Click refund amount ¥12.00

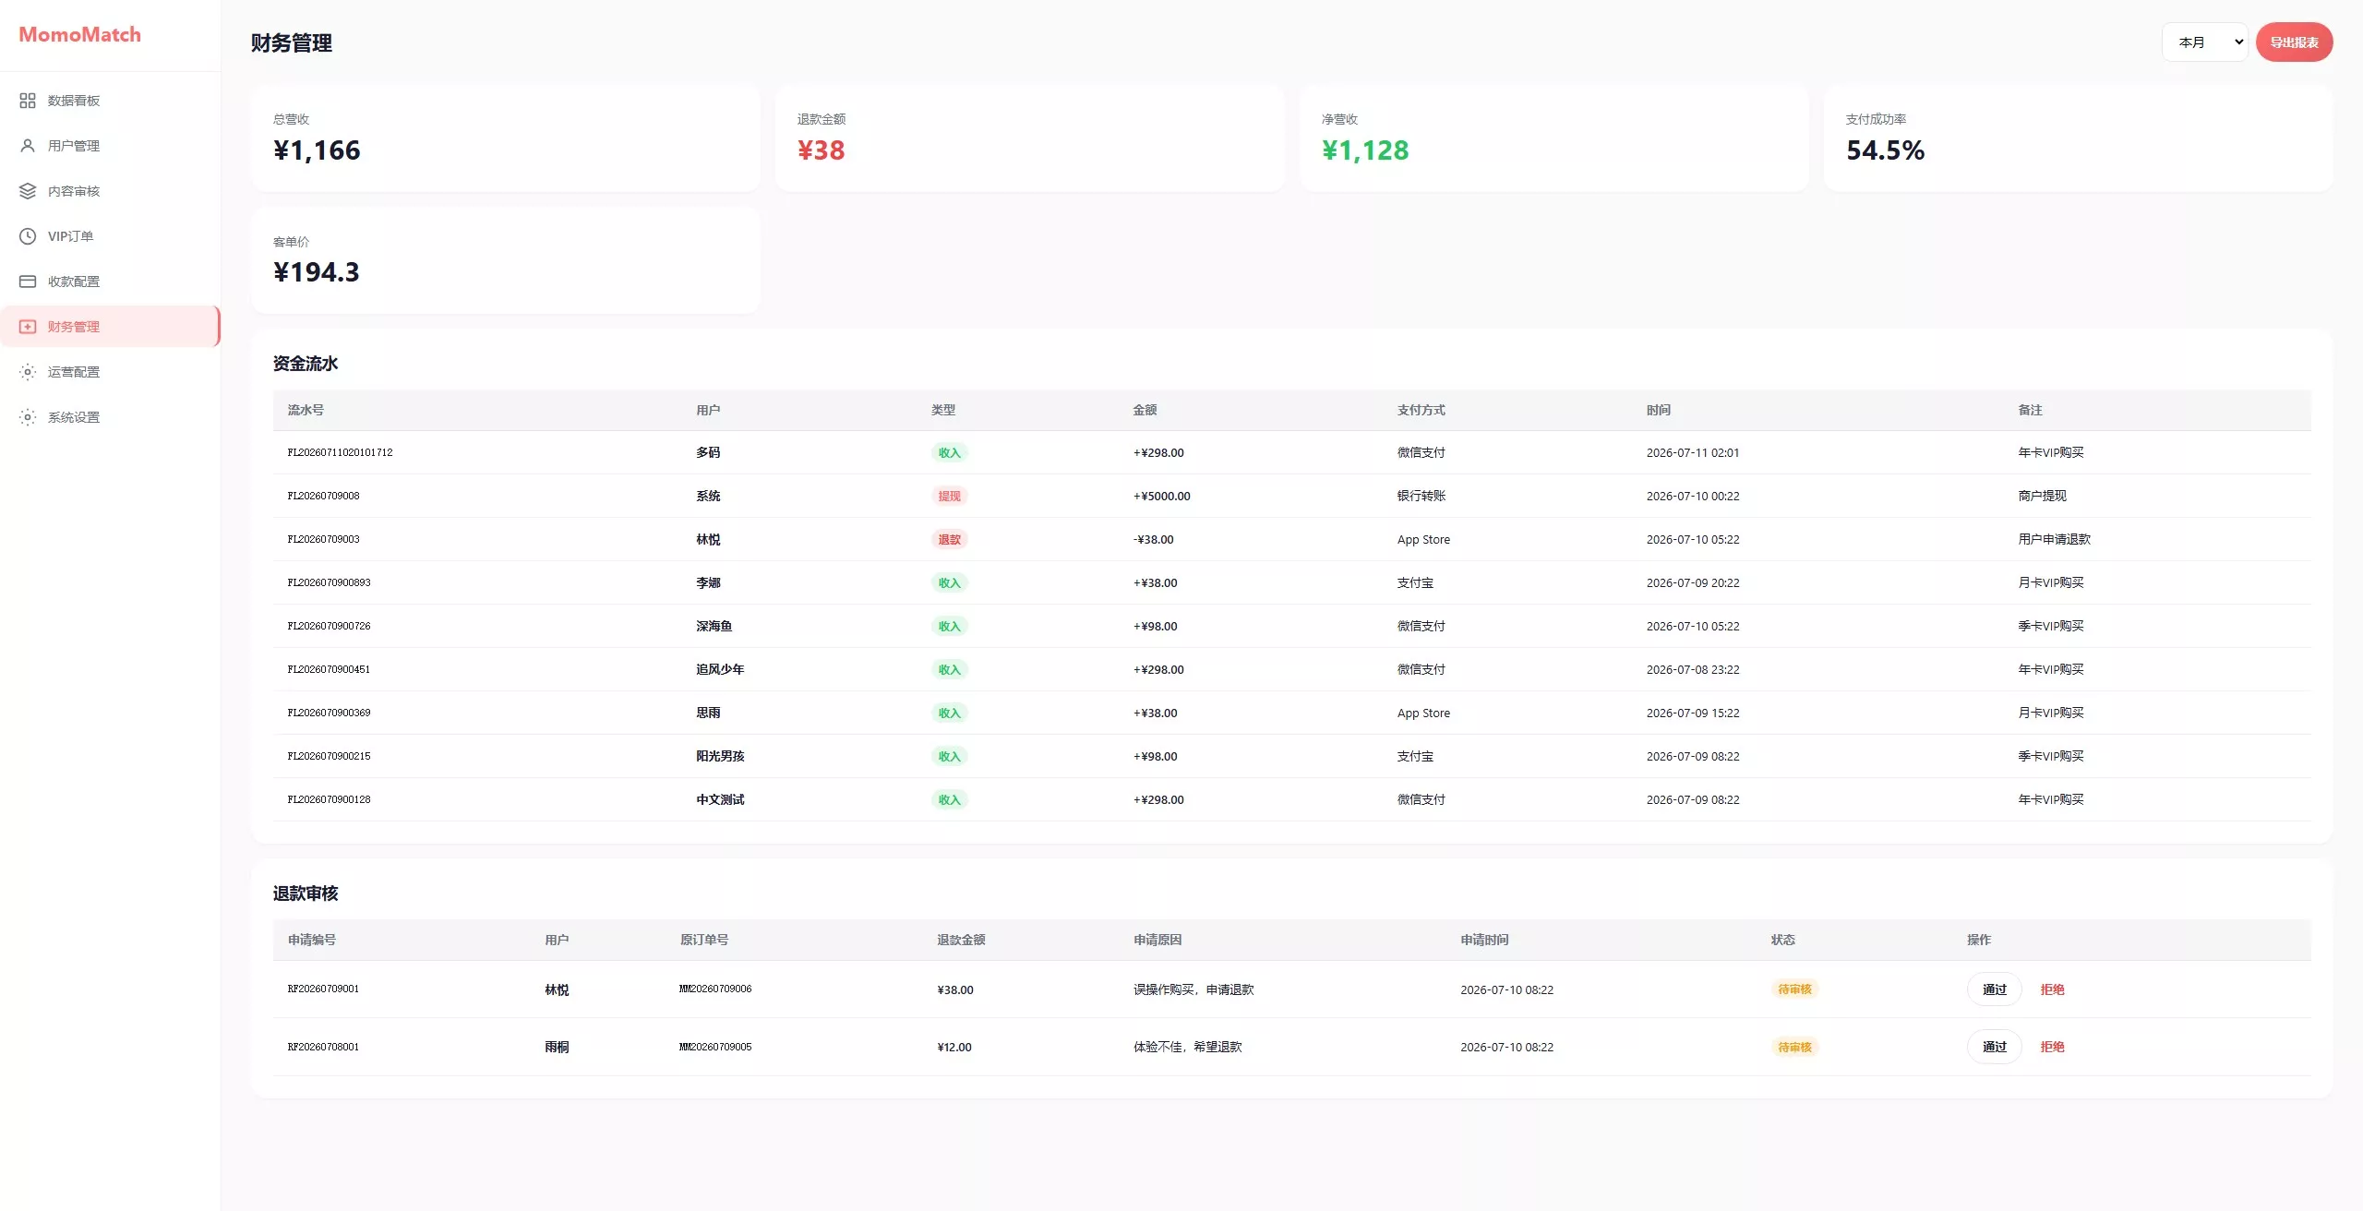pos(954,1047)
